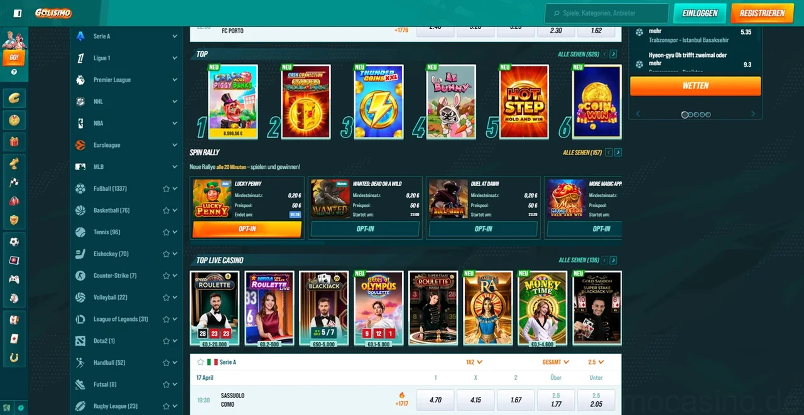The image size is (804, 415).
Task: Open the medal icon in left sidebar
Action: [x=14, y=119]
